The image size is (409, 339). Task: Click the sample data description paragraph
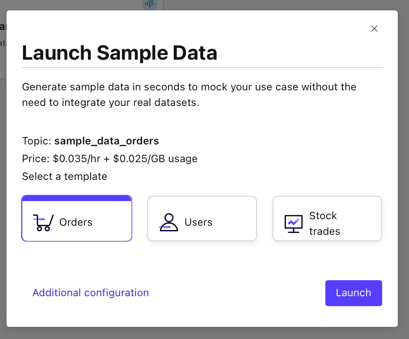[189, 95]
